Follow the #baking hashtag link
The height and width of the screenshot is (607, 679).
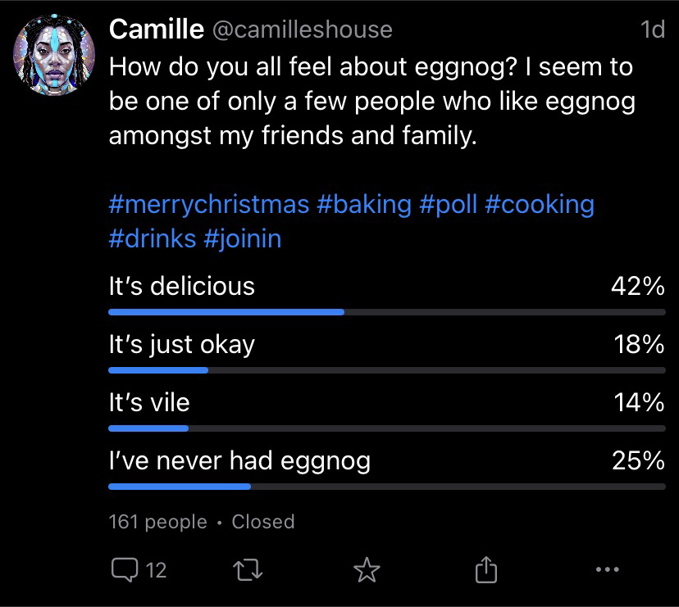364,204
